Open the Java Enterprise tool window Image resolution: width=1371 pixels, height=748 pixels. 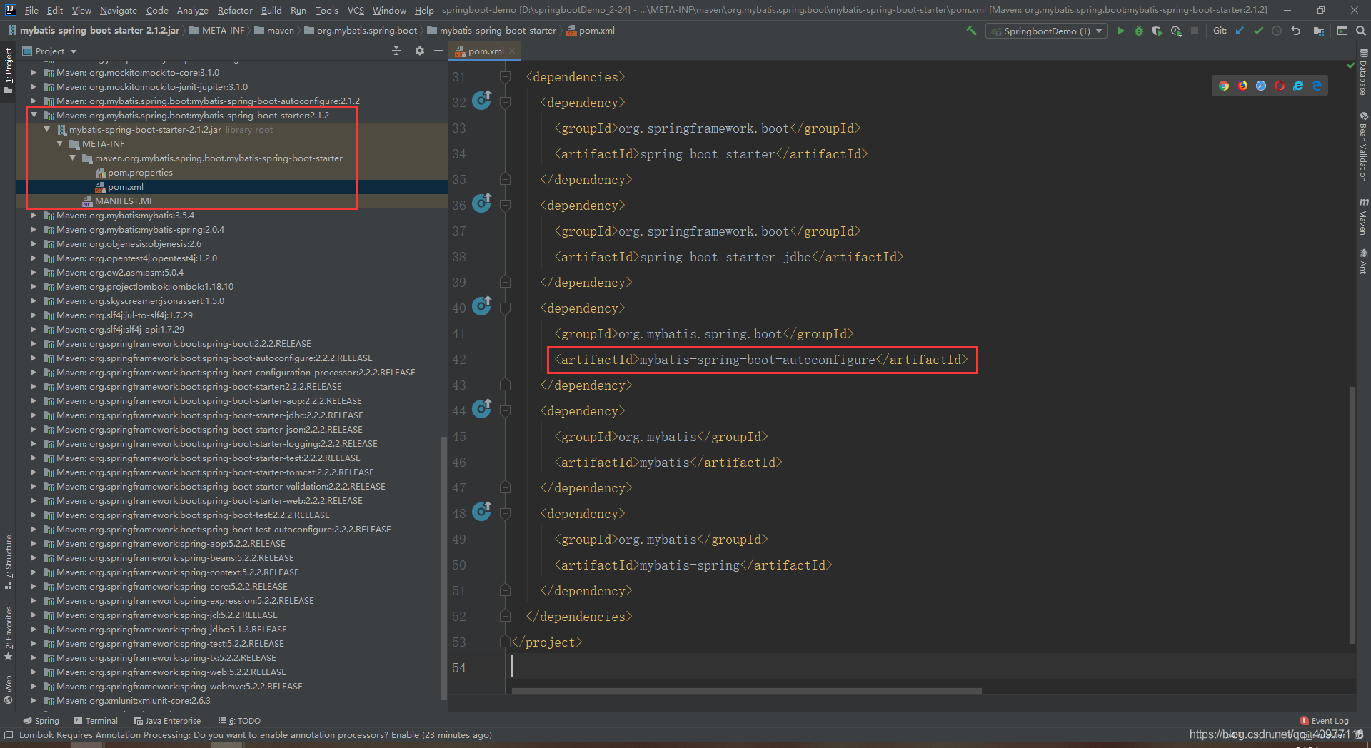pyautogui.click(x=167, y=721)
